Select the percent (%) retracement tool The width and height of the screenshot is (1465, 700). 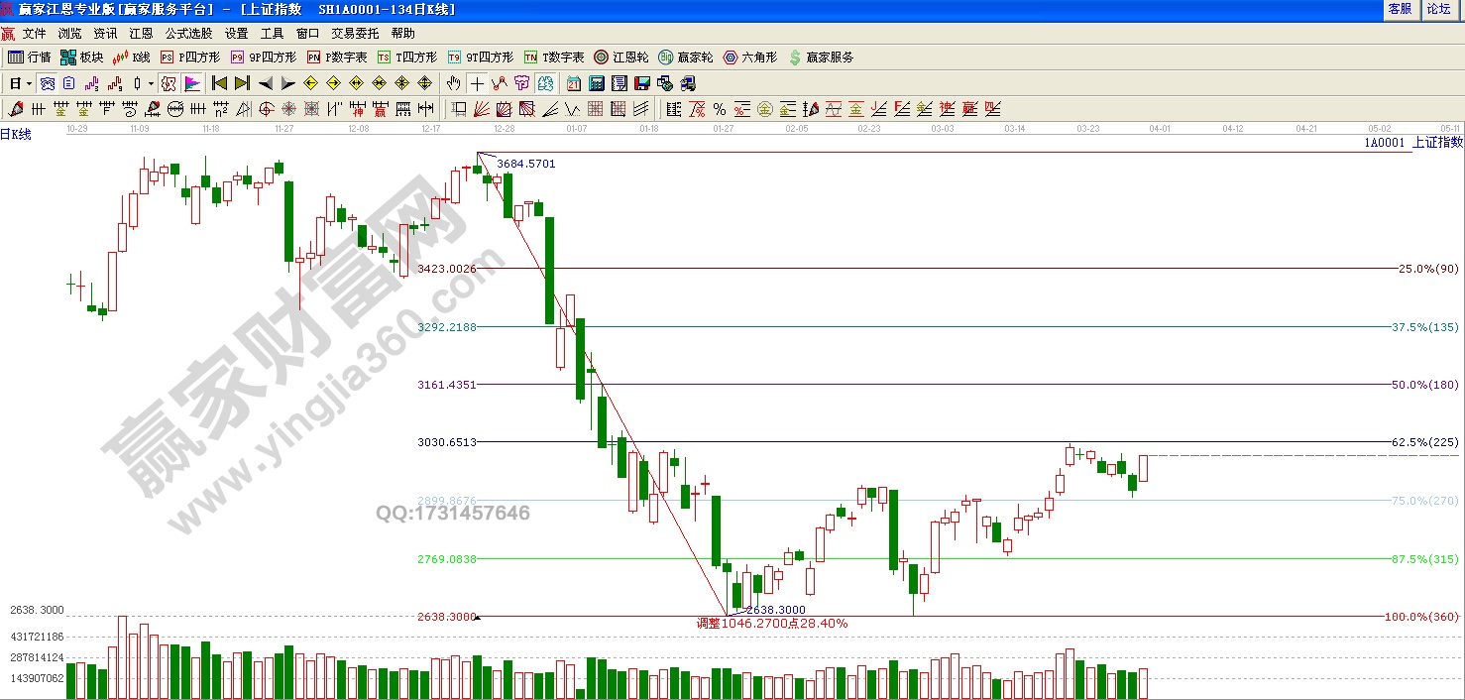719,109
